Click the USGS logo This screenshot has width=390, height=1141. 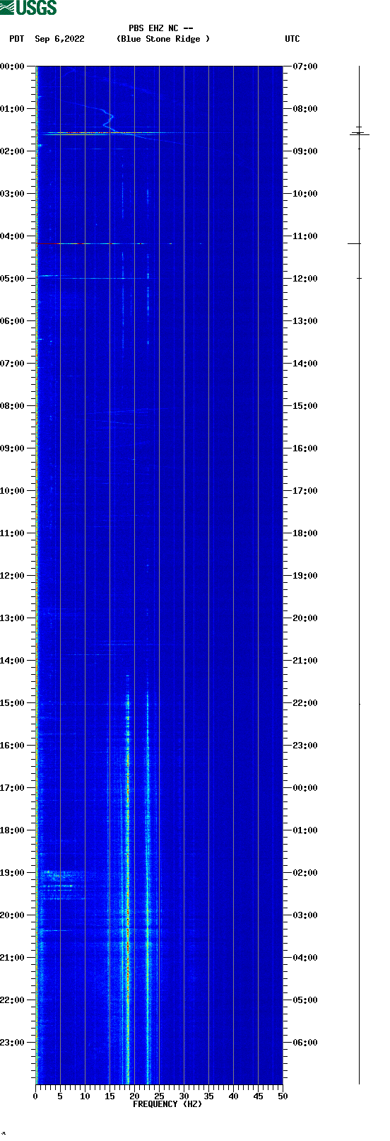(28, 8)
